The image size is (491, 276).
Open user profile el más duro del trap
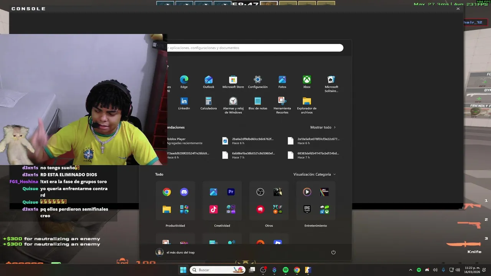click(175, 252)
